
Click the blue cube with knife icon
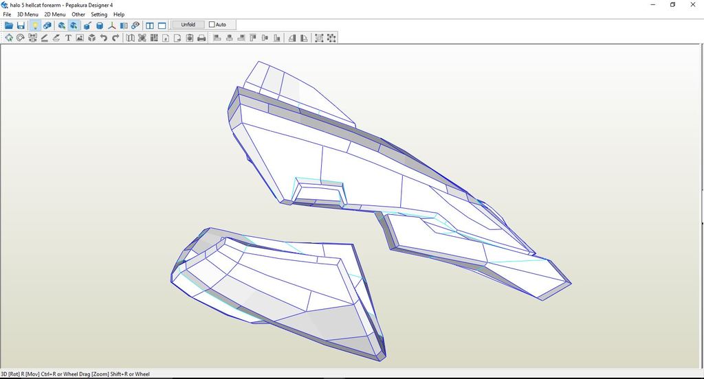87,25
